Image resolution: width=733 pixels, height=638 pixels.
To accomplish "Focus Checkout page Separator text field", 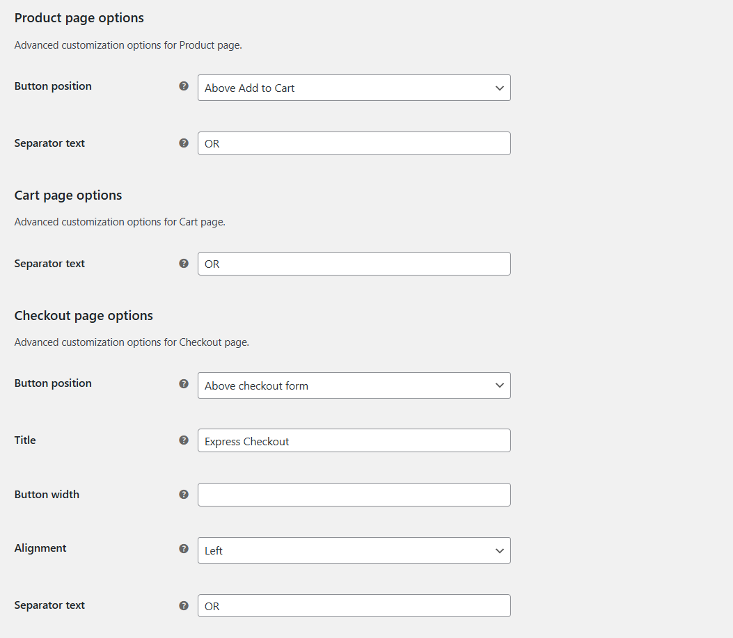I will click(x=354, y=606).
